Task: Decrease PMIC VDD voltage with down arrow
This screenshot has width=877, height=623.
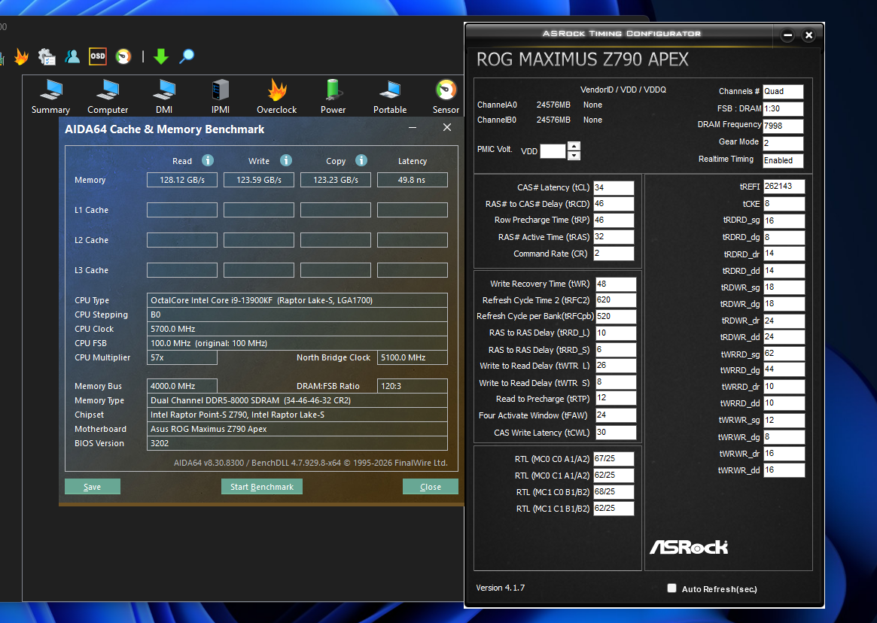Action: point(574,156)
